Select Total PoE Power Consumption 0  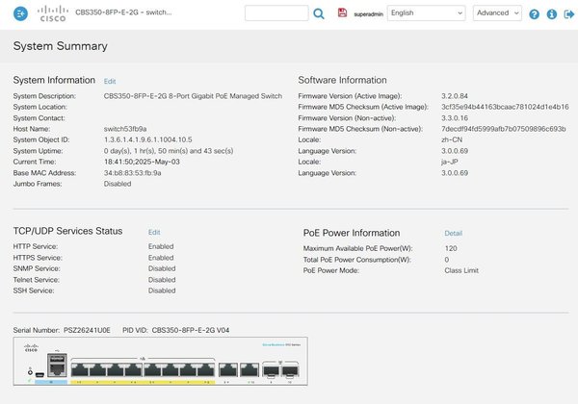tap(447, 260)
